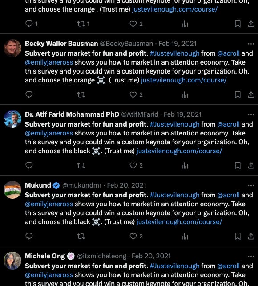Image resolution: width=258 pixels, height=286 pixels.
Task: Share Mukund's tweet via share icon
Action: 251,236
